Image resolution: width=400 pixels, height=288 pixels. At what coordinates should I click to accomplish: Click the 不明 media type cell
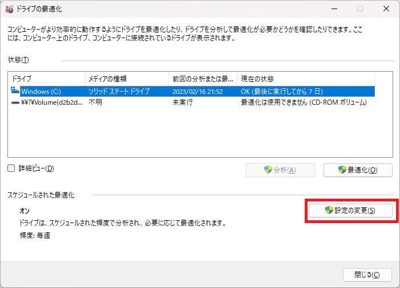(95, 102)
